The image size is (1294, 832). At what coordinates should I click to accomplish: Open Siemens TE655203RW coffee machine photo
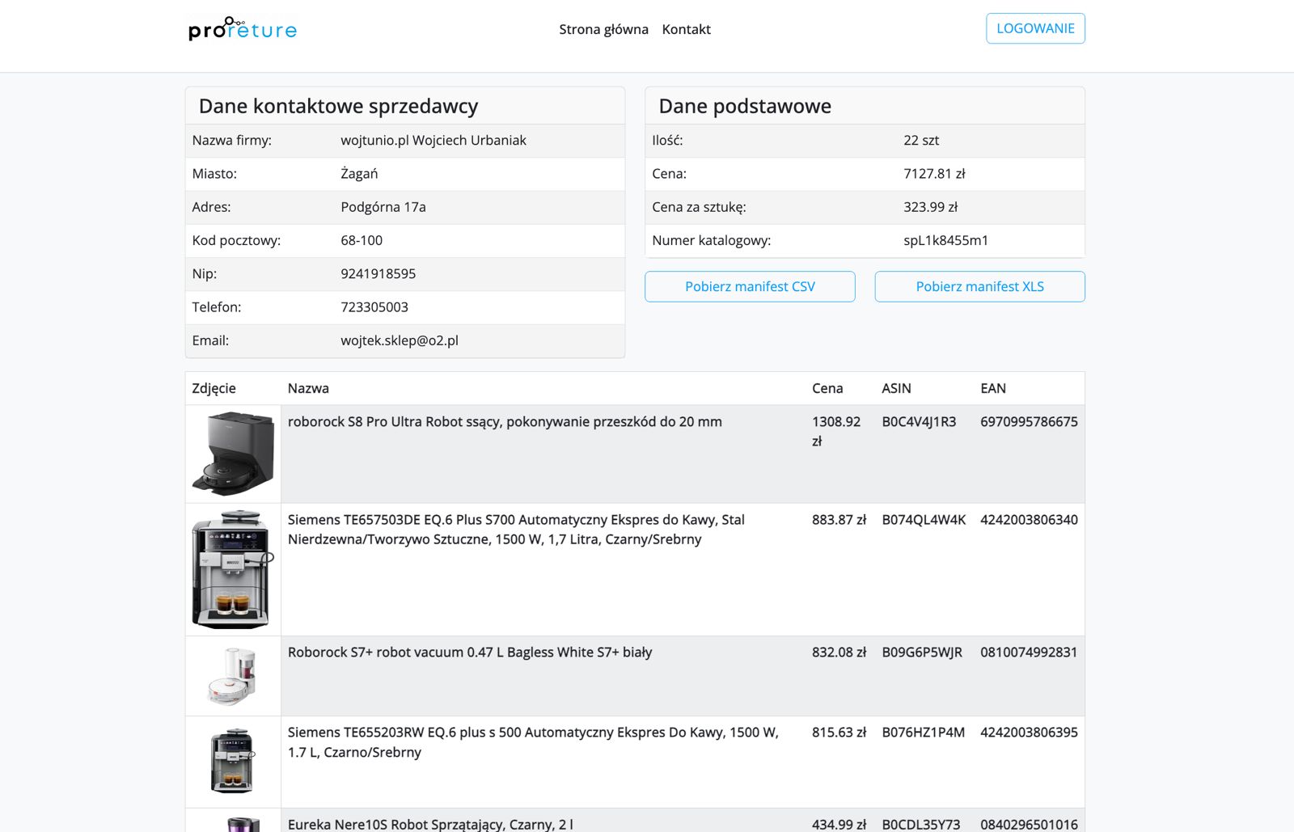[x=233, y=762]
